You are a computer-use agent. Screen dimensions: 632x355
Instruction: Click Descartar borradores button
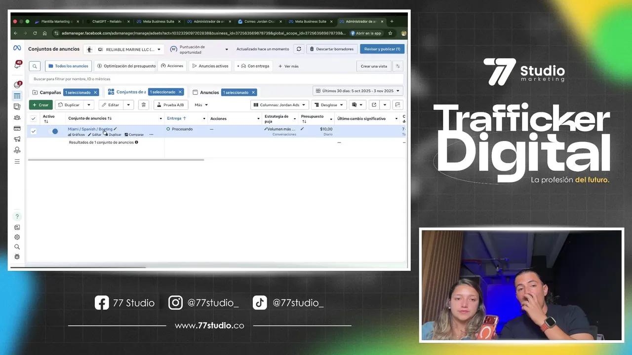[331, 49]
